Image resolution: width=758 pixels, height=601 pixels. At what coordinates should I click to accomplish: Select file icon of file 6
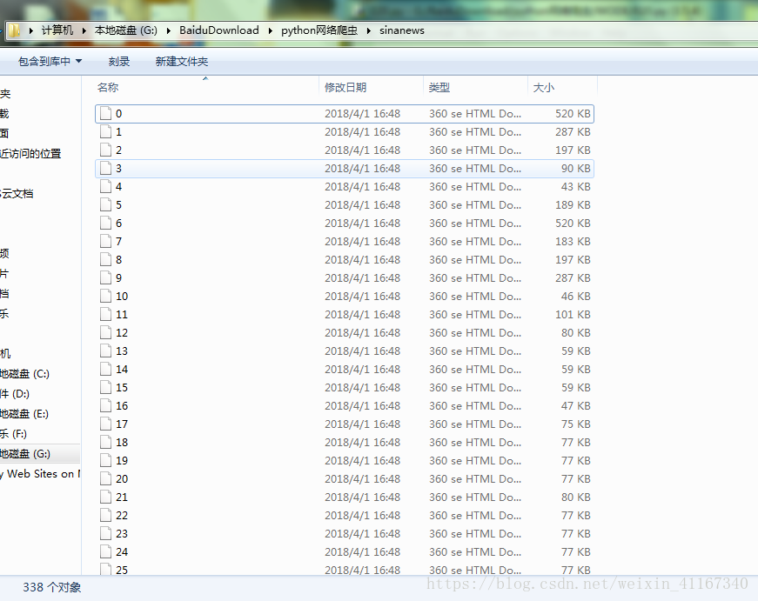click(105, 224)
